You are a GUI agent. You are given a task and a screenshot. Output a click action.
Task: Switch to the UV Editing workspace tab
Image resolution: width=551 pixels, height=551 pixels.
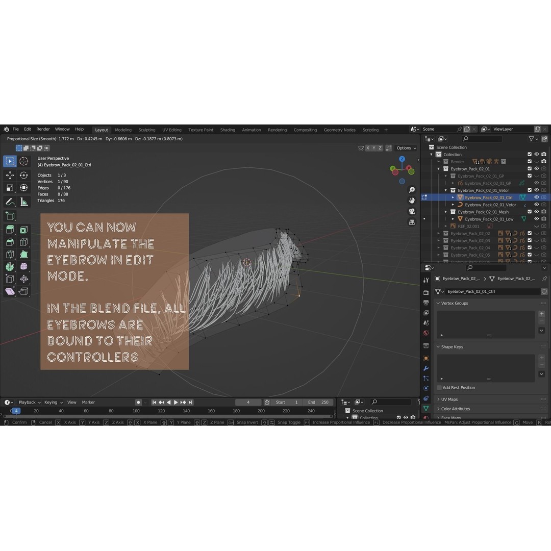171,130
